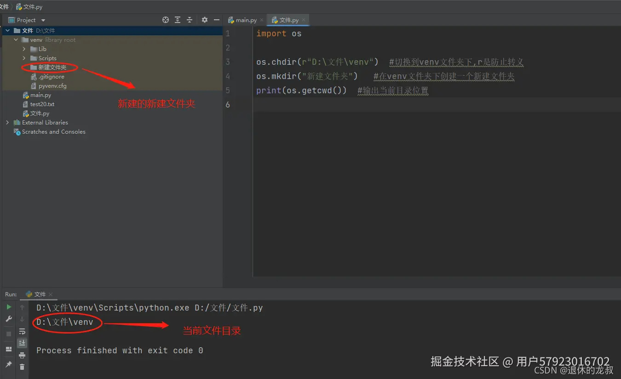
Task: Click the Project view window icon beside Project label
Action: click(11, 20)
